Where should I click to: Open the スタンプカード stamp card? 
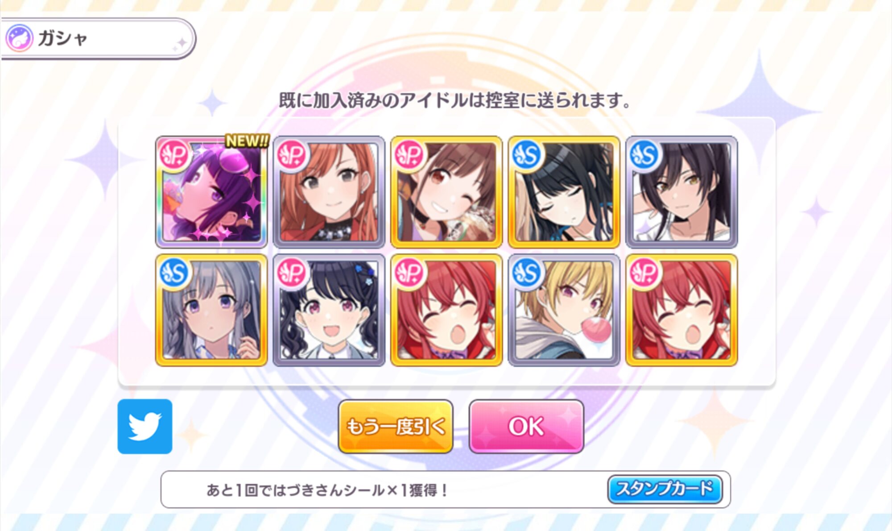tap(665, 490)
